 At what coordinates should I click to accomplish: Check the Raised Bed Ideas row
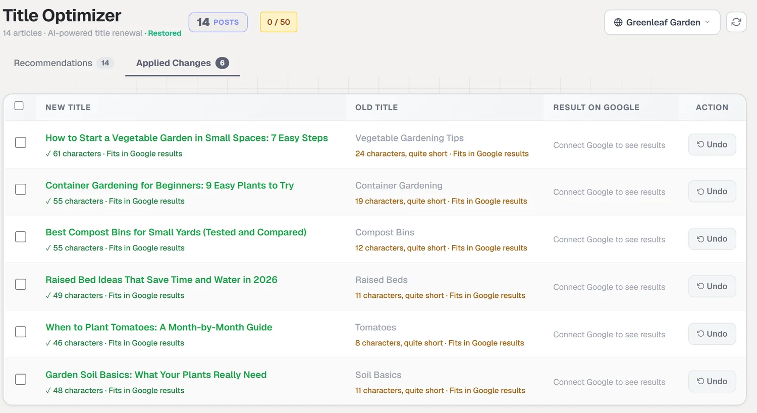pos(21,284)
